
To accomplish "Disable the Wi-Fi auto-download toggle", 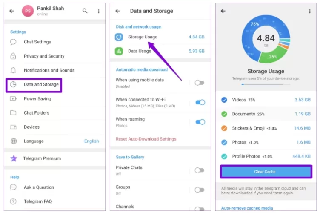I will pos(200,102).
